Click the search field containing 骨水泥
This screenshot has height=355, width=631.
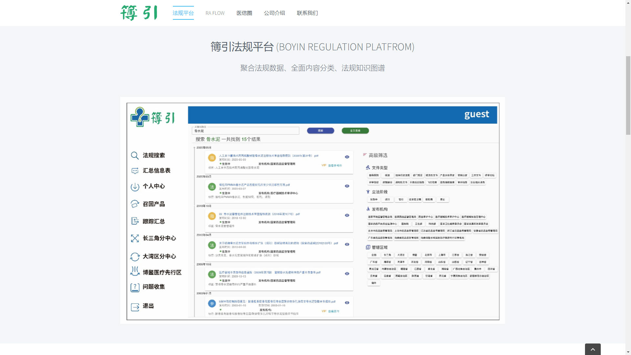coord(245,131)
